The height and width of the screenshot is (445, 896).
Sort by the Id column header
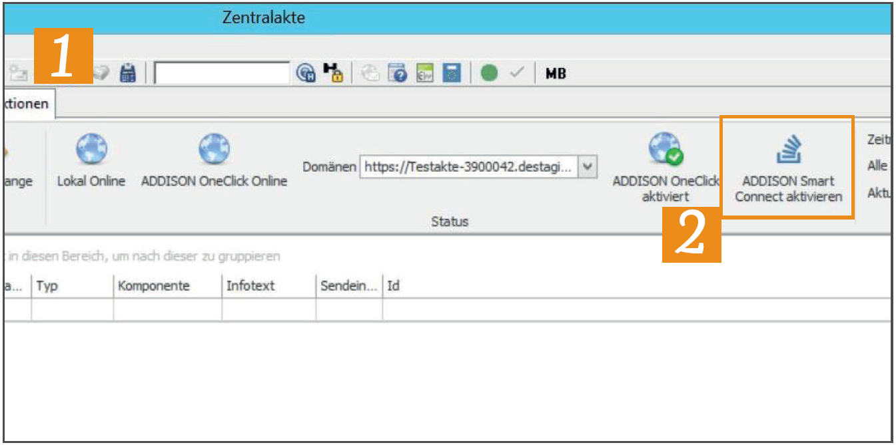[638, 286]
